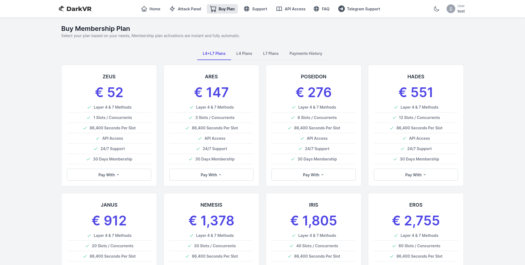Expand Pay With dropdown for ZEUS

coord(109,175)
